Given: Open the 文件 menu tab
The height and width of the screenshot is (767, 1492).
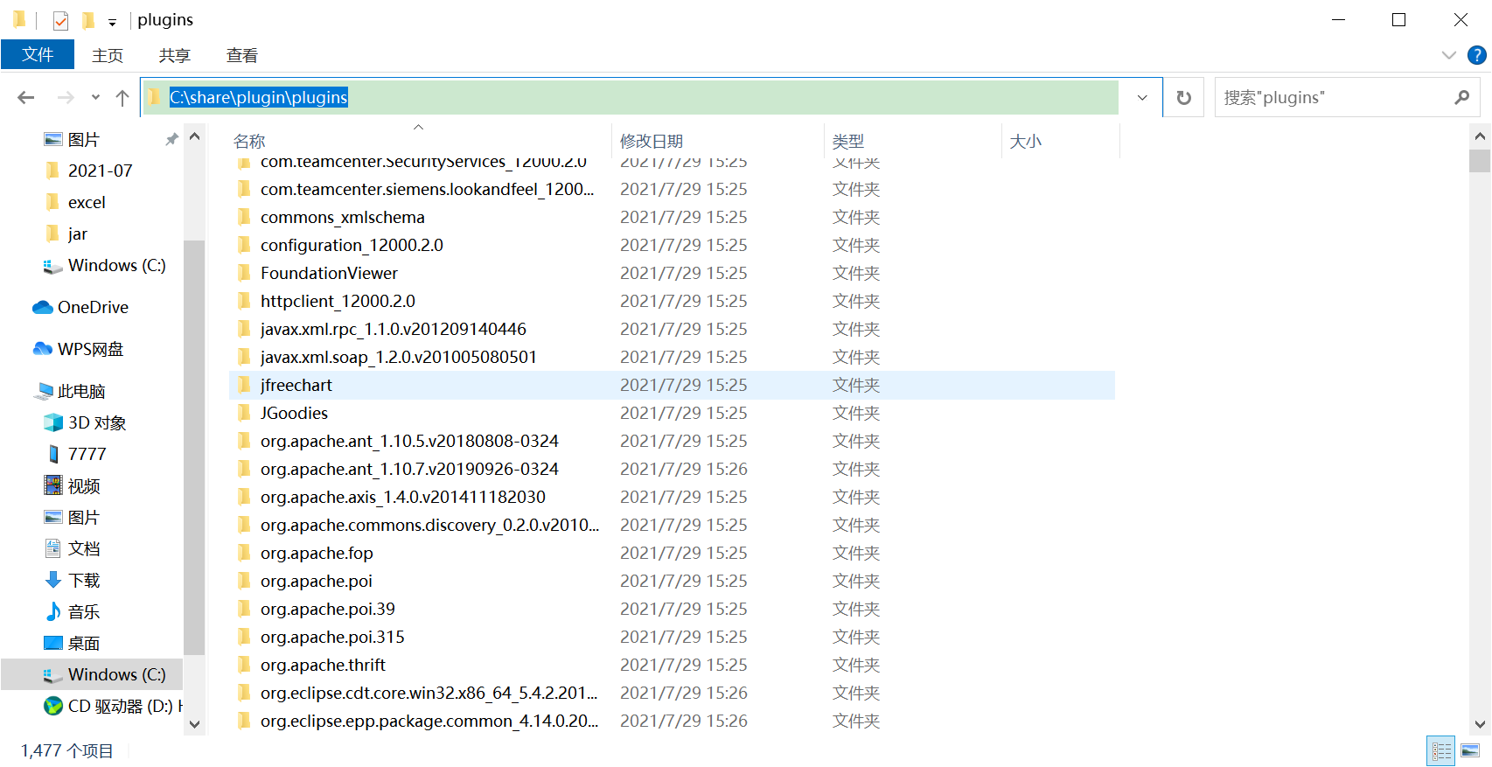Looking at the screenshot, I should [x=38, y=54].
